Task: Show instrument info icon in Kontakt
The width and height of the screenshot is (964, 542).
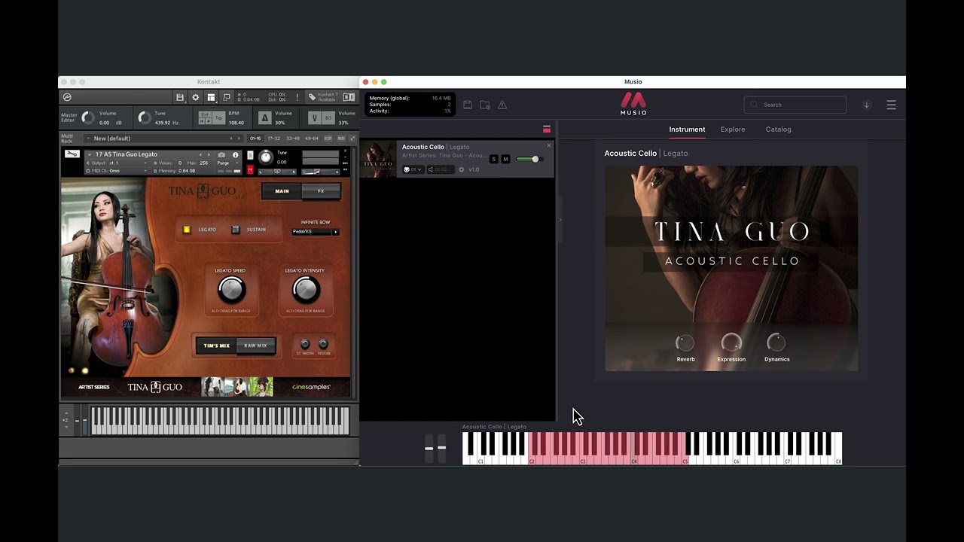Action: coord(235,154)
